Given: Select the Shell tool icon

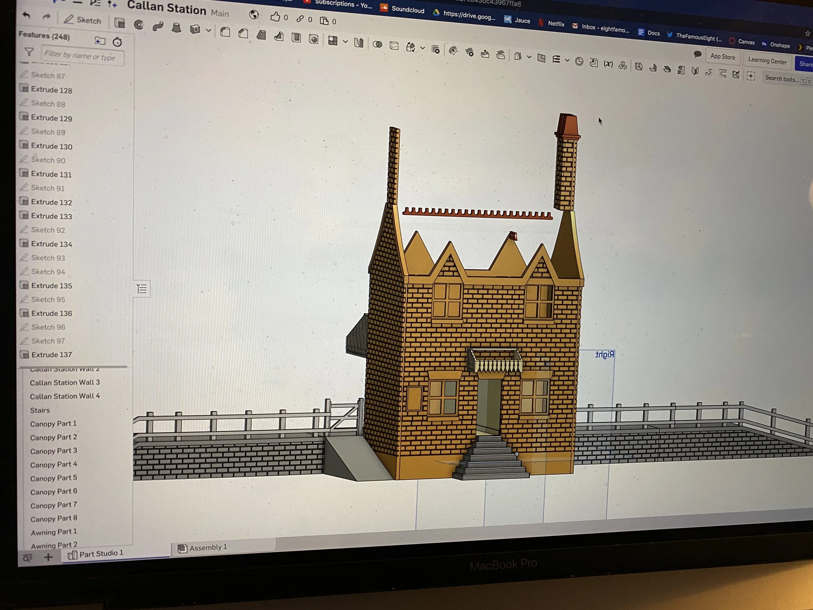Looking at the screenshot, I should (296, 37).
